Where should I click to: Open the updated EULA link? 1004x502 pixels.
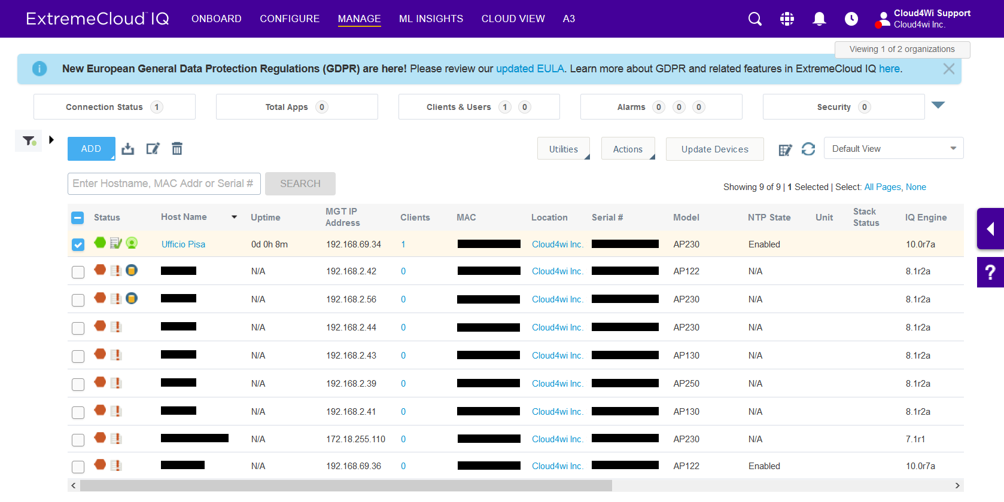tap(530, 69)
